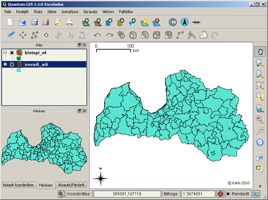The width and height of the screenshot is (268, 200).
Task: Toggle extents and mouse position display
Action: [61, 194]
